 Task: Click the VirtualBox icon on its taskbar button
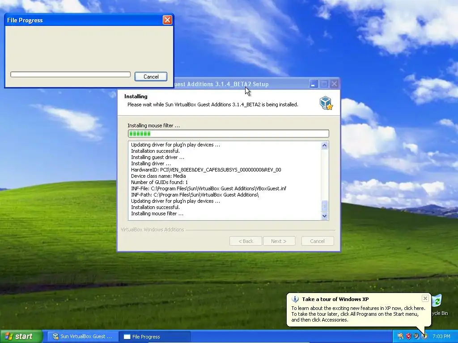(x=55, y=336)
